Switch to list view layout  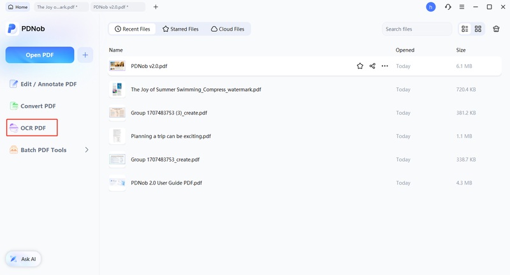tap(465, 29)
